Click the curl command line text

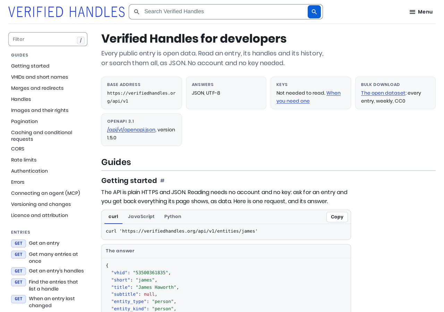point(182,231)
